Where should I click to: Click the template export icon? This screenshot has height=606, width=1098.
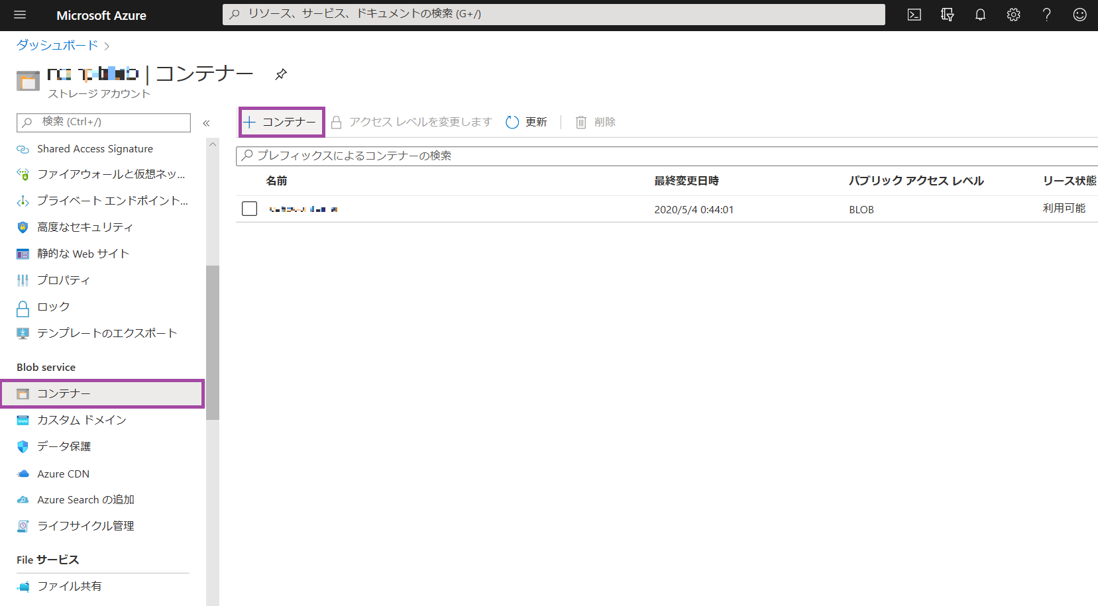coord(23,333)
